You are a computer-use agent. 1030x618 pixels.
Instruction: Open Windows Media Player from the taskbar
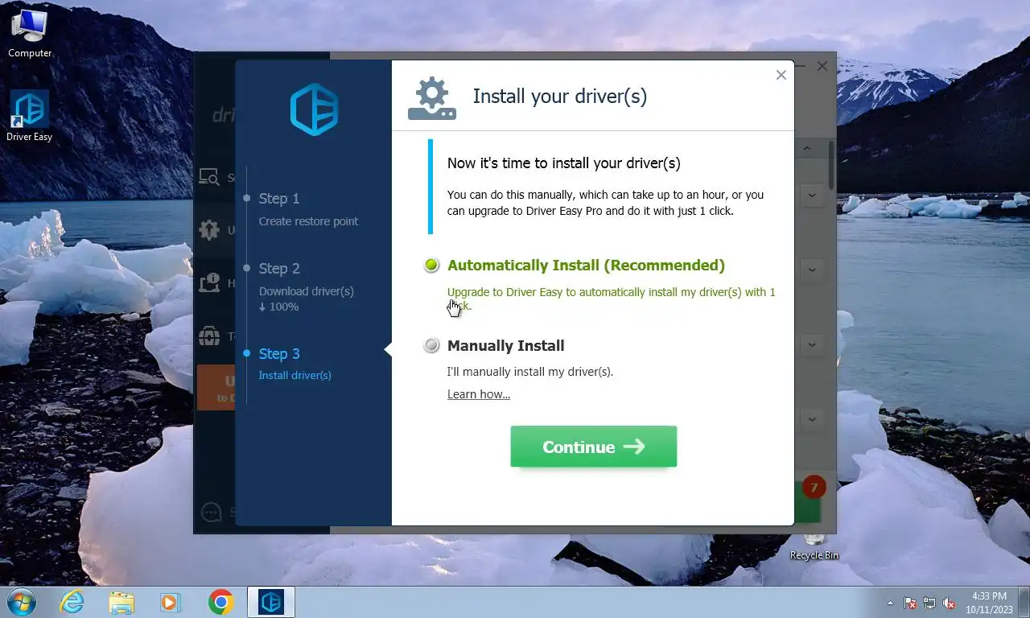click(x=171, y=602)
